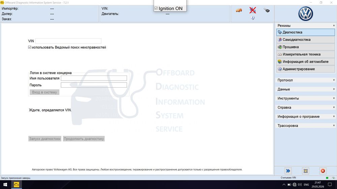Select the Самодиагностика mode
This screenshot has width=337, height=189.
pyautogui.click(x=305, y=40)
